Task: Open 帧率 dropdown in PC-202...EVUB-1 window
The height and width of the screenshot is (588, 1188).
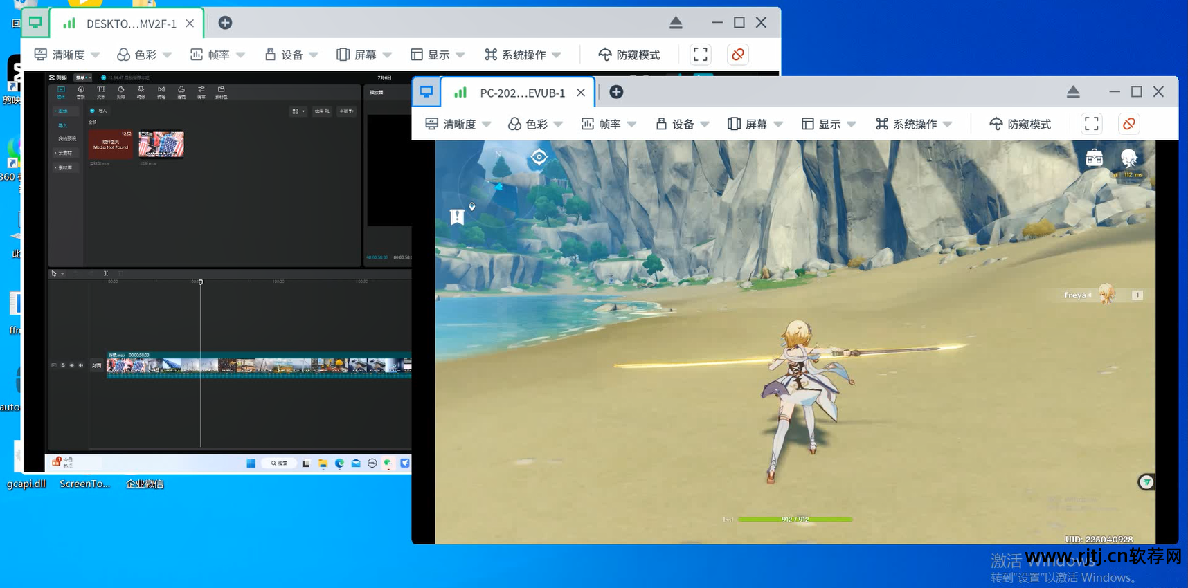Action: (x=609, y=124)
